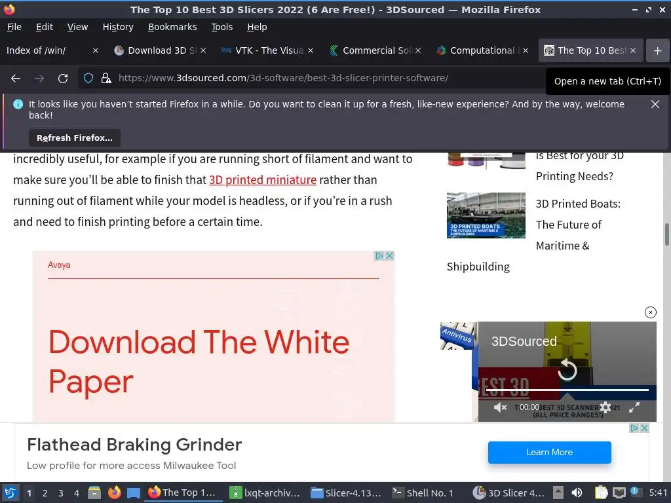671x503 pixels.
Task: Show site security padlock info
Action: [105, 79]
